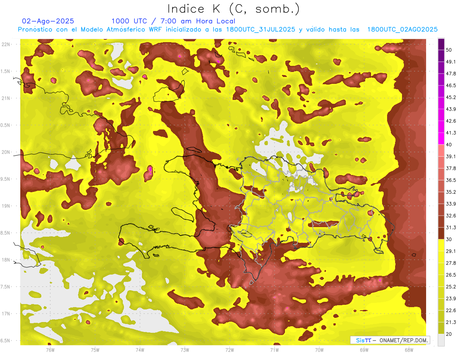Click the '70W' longitude label

click(x=319, y=350)
